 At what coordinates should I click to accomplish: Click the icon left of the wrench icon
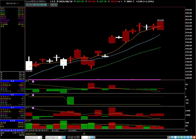pyautogui.click(x=188, y=137)
